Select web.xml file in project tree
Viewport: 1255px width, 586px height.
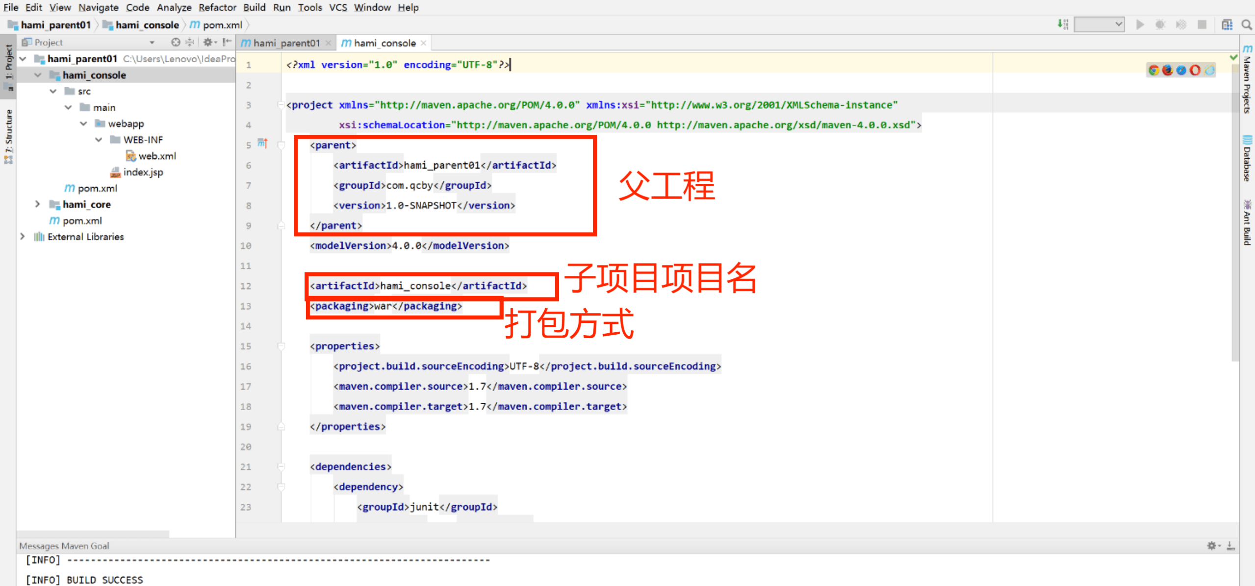[156, 156]
